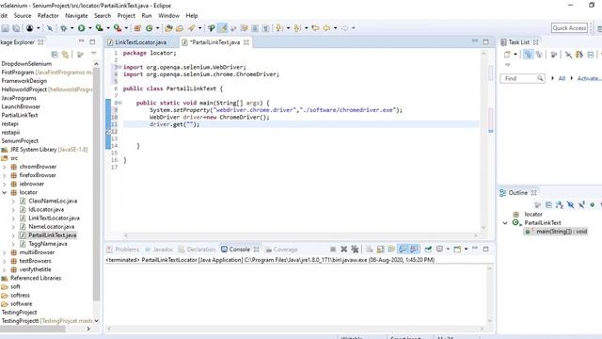The height and width of the screenshot is (339, 602).
Task: Click the Run External Tools icon
Action: (x=118, y=28)
